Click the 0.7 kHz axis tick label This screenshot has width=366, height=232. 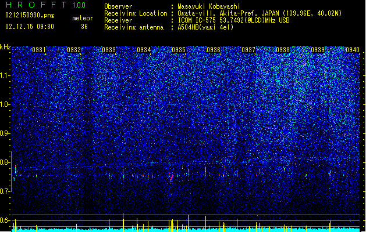click(x=5, y=191)
